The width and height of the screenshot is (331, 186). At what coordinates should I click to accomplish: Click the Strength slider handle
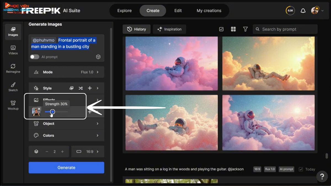click(x=52, y=112)
